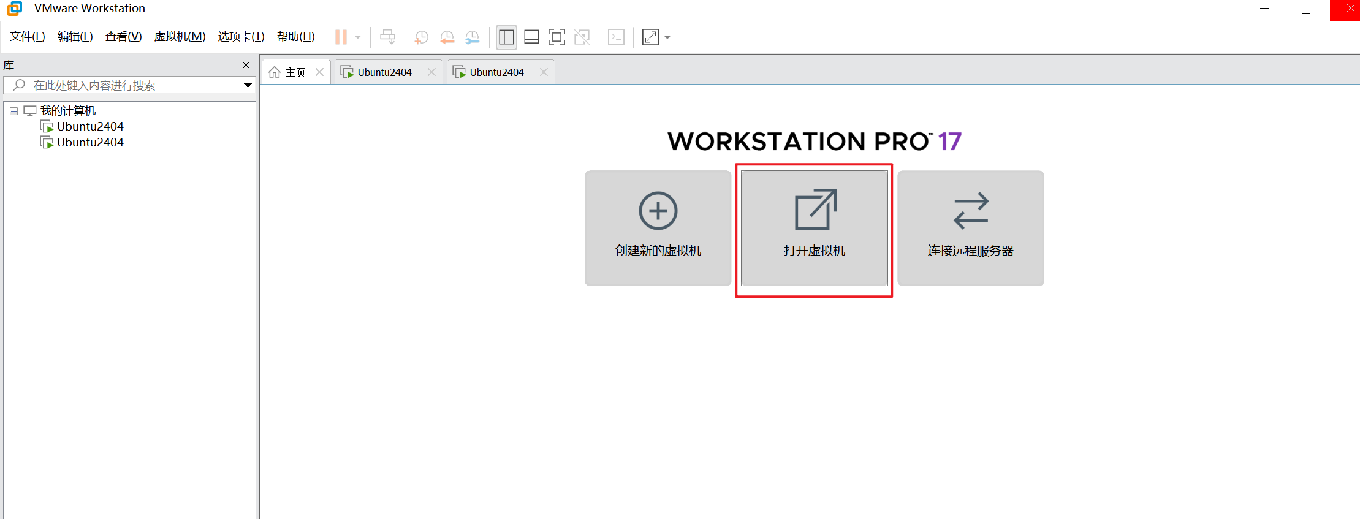This screenshot has height=519, width=1360.
Task: Click the restore down window button
Action: click(x=1307, y=9)
